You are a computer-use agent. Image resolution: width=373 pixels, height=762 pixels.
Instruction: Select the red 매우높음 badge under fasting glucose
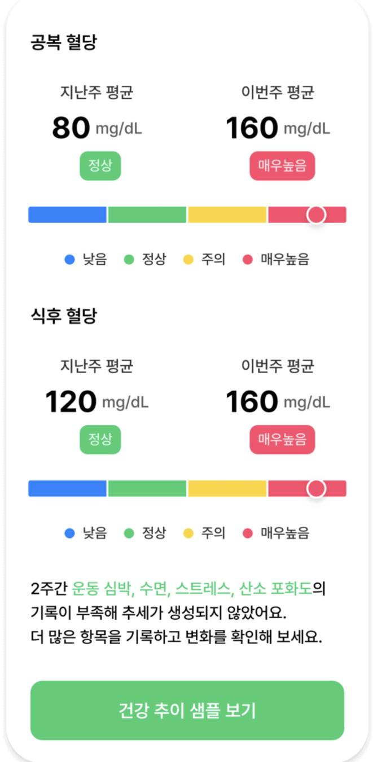coord(282,166)
